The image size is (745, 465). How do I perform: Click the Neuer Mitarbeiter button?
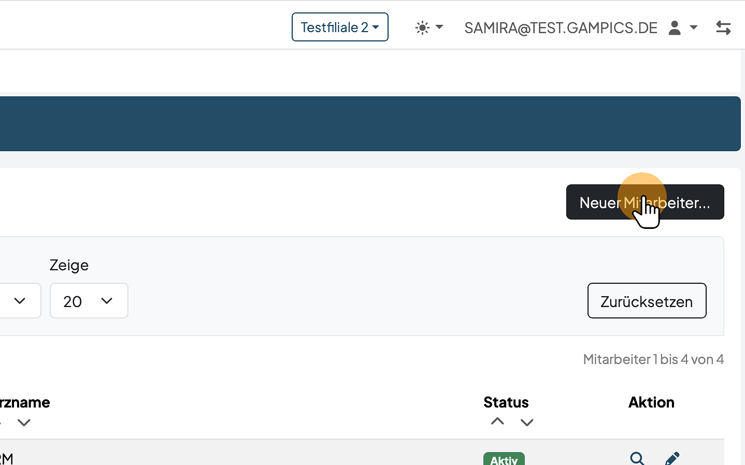tap(645, 202)
